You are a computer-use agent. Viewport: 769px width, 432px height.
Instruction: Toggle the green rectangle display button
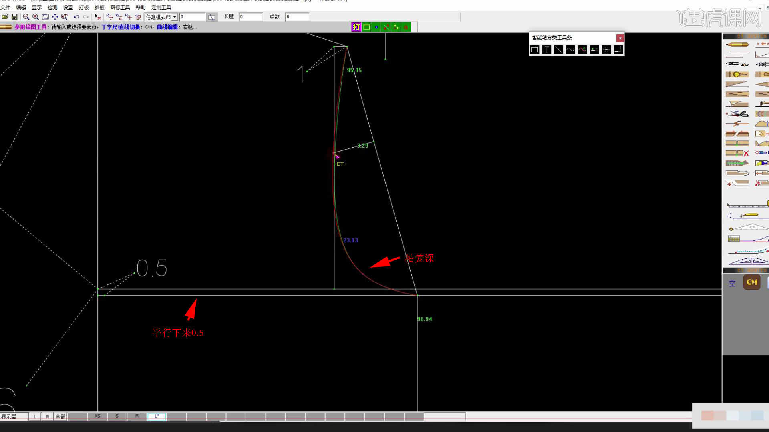pos(366,27)
